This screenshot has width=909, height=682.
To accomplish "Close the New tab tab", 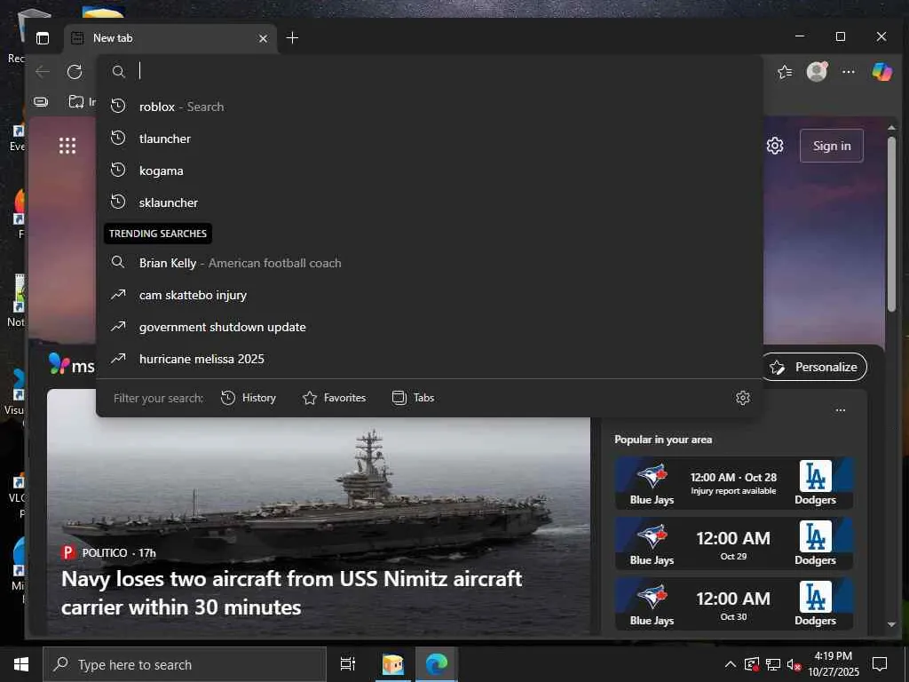I will pyautogui.click(x=263, y=38).
